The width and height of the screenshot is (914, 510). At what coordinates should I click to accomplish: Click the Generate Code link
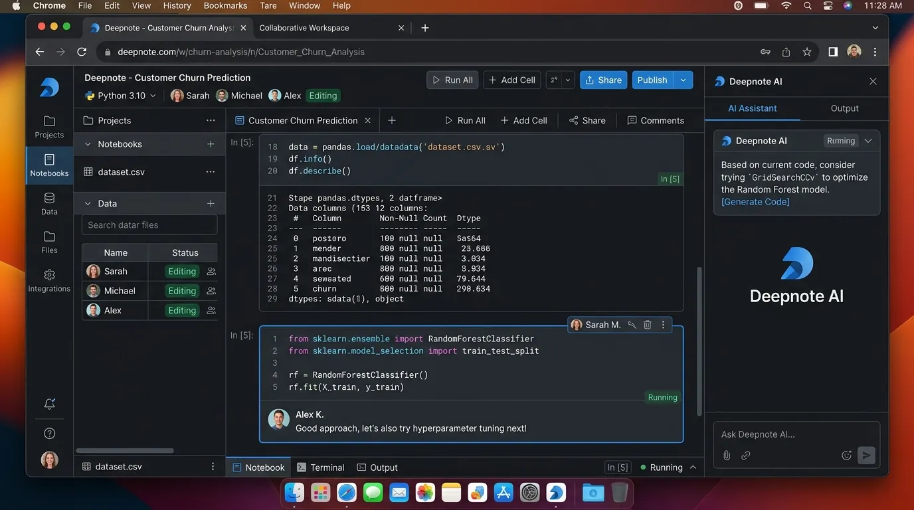click(x=755, y=201)
